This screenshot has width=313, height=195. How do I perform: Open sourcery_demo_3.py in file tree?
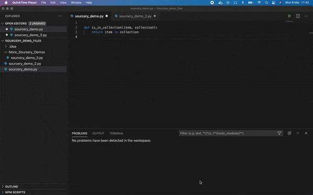[27, 58]
